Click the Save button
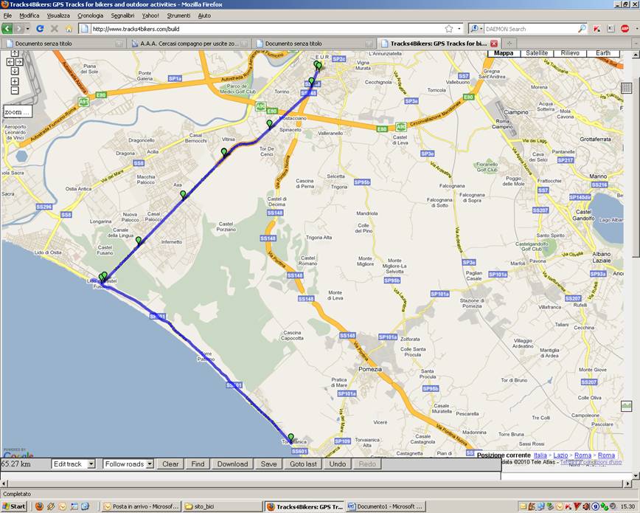The width and height of the screenshot is (640, 513). pos(268,464)
